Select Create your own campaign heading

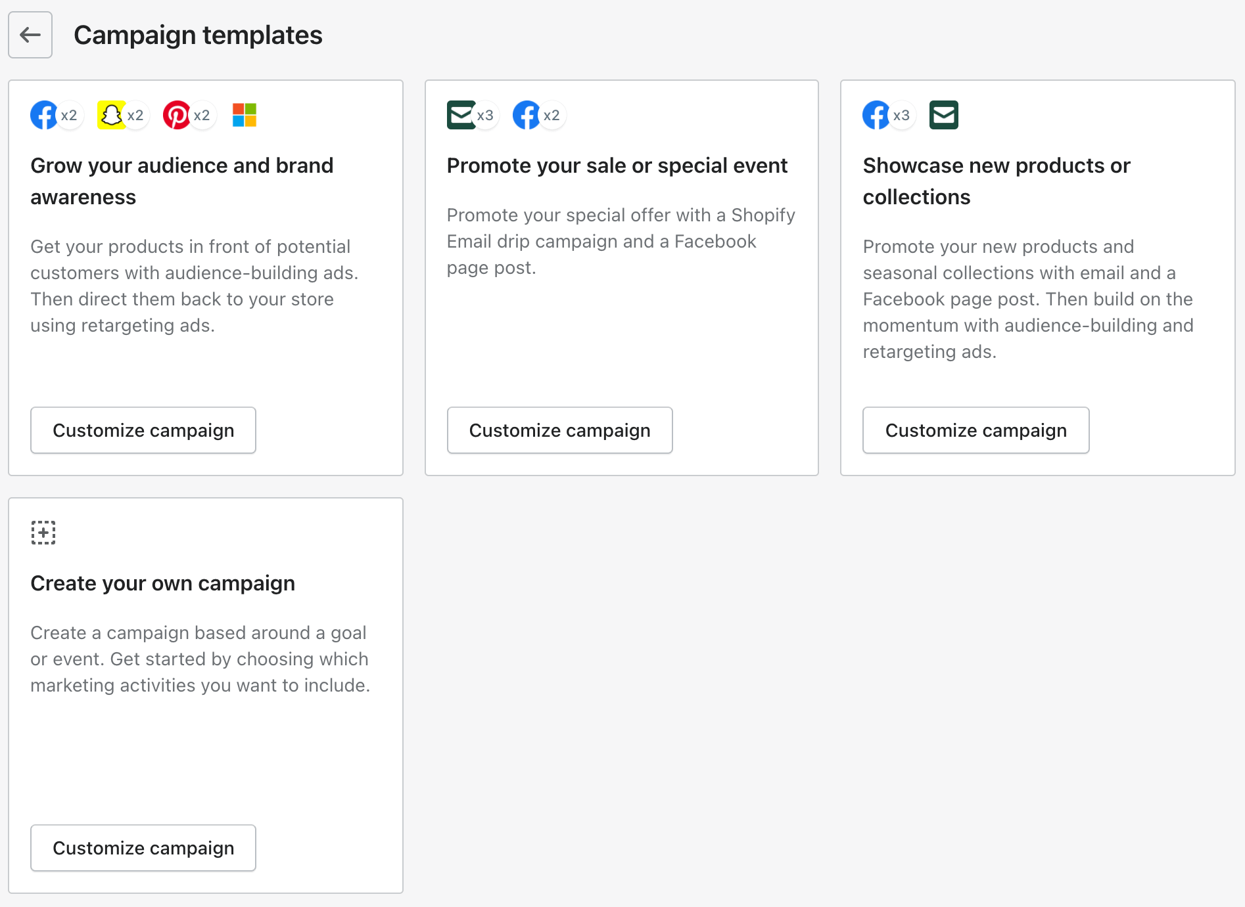coord(163,583)
